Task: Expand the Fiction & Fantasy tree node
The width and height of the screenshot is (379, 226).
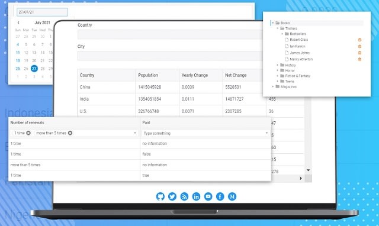Action: [278, 76]
